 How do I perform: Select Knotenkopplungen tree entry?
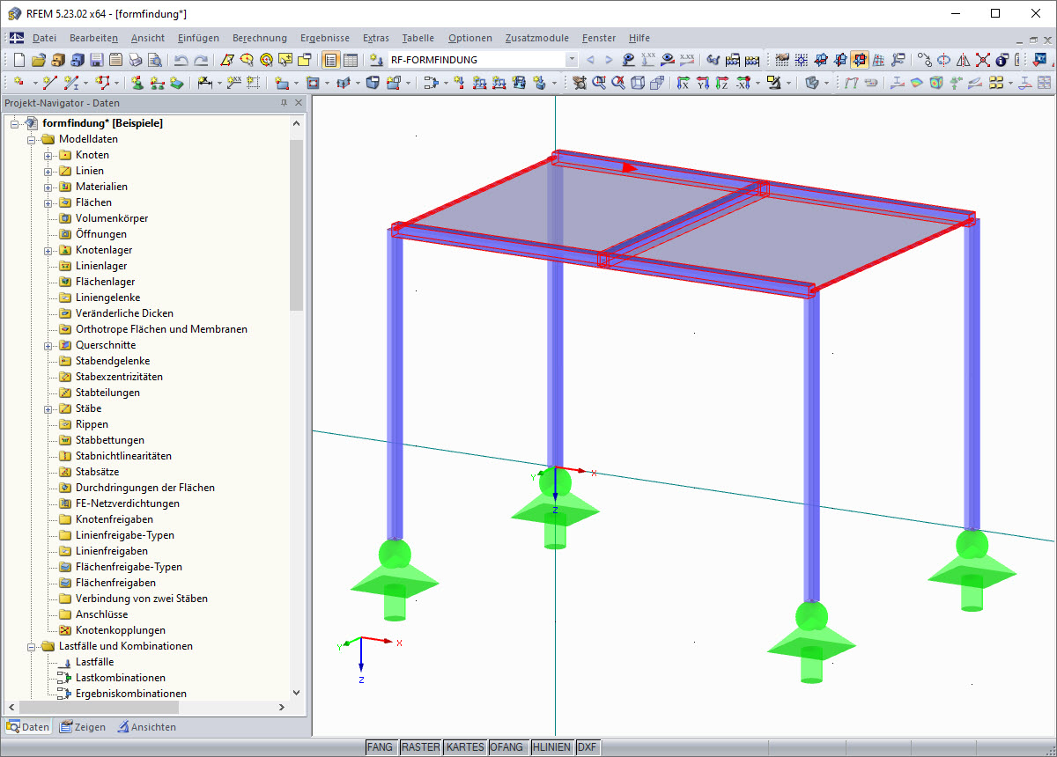[121, 630]
